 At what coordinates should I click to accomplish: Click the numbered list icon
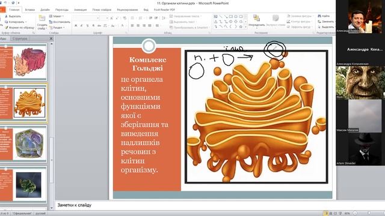point(141,18)
